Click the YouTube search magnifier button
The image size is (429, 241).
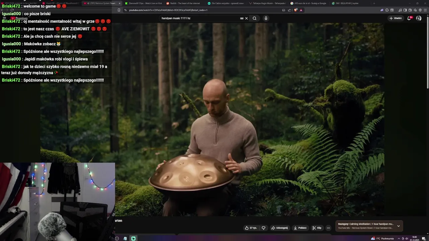click(x=254, y=18)
